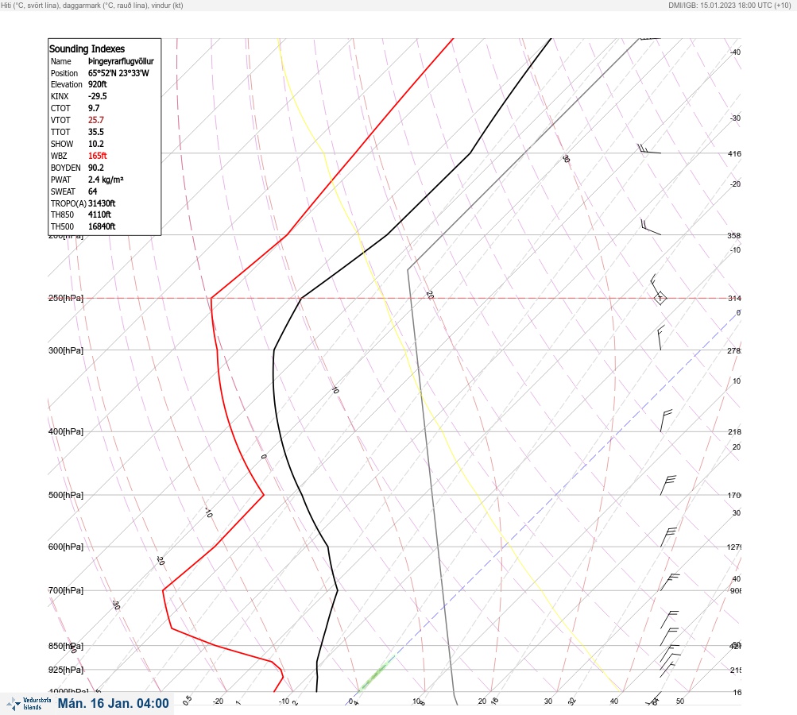Click the TH500 value '16840ft'
Viewport: 797px width, 715px height.
pos(102,226)
